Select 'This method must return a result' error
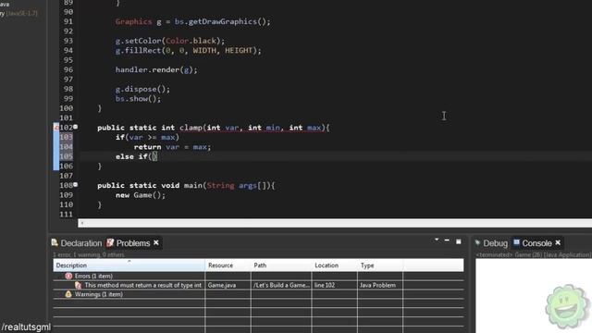592x333 pixels. tap(142, 285)
